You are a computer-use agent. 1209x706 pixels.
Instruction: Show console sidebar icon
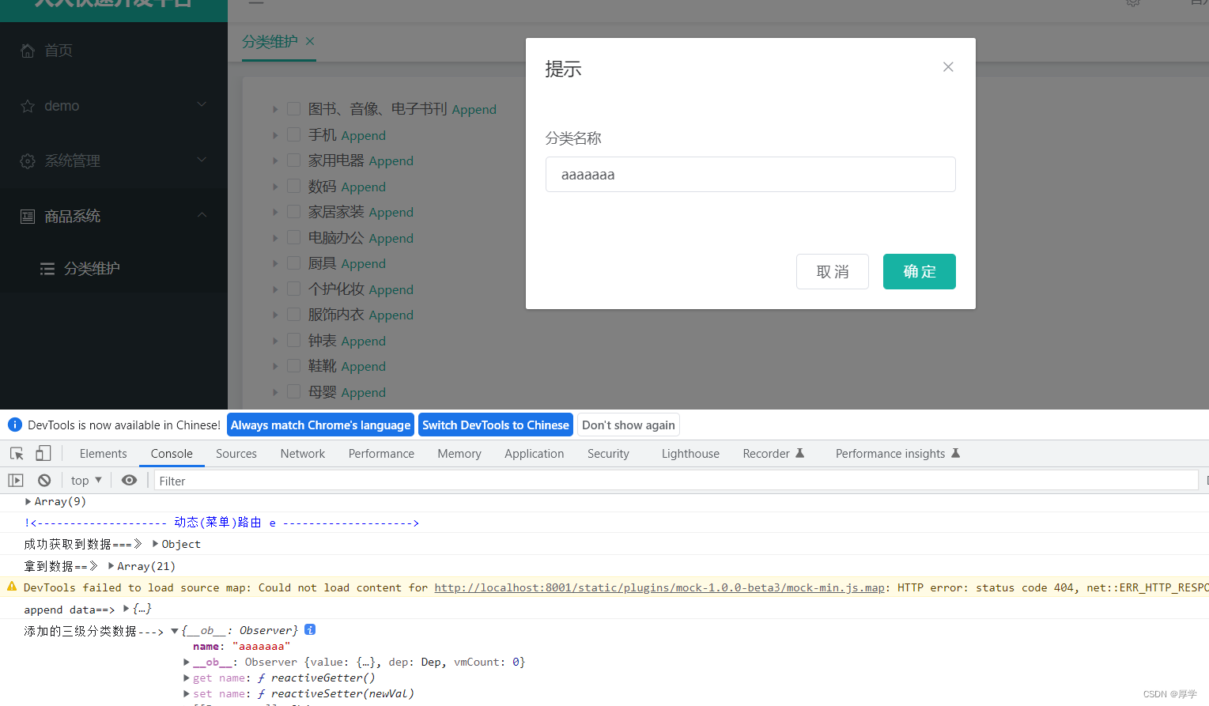click(16, 480)
